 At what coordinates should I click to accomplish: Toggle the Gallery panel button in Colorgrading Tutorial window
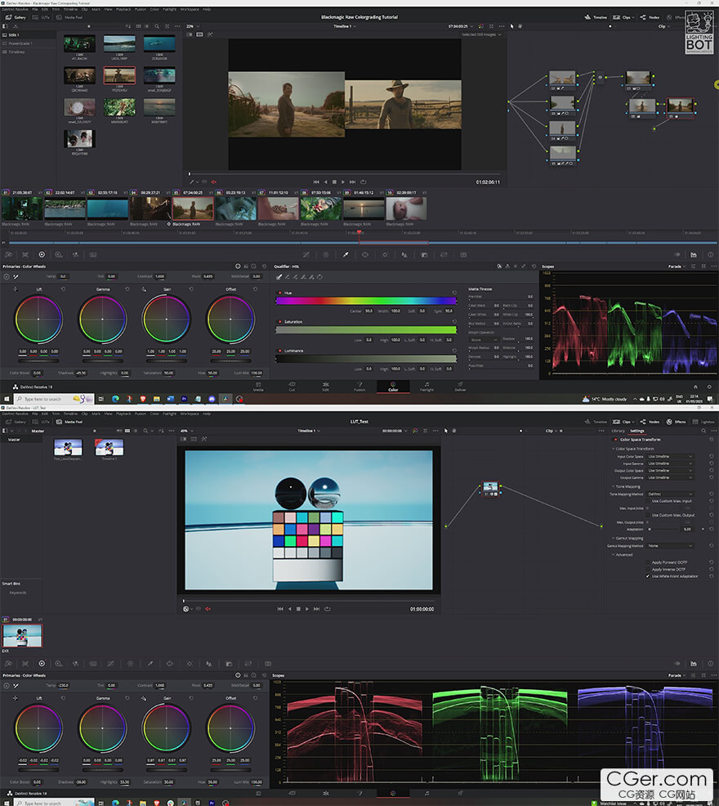(16, 17)
